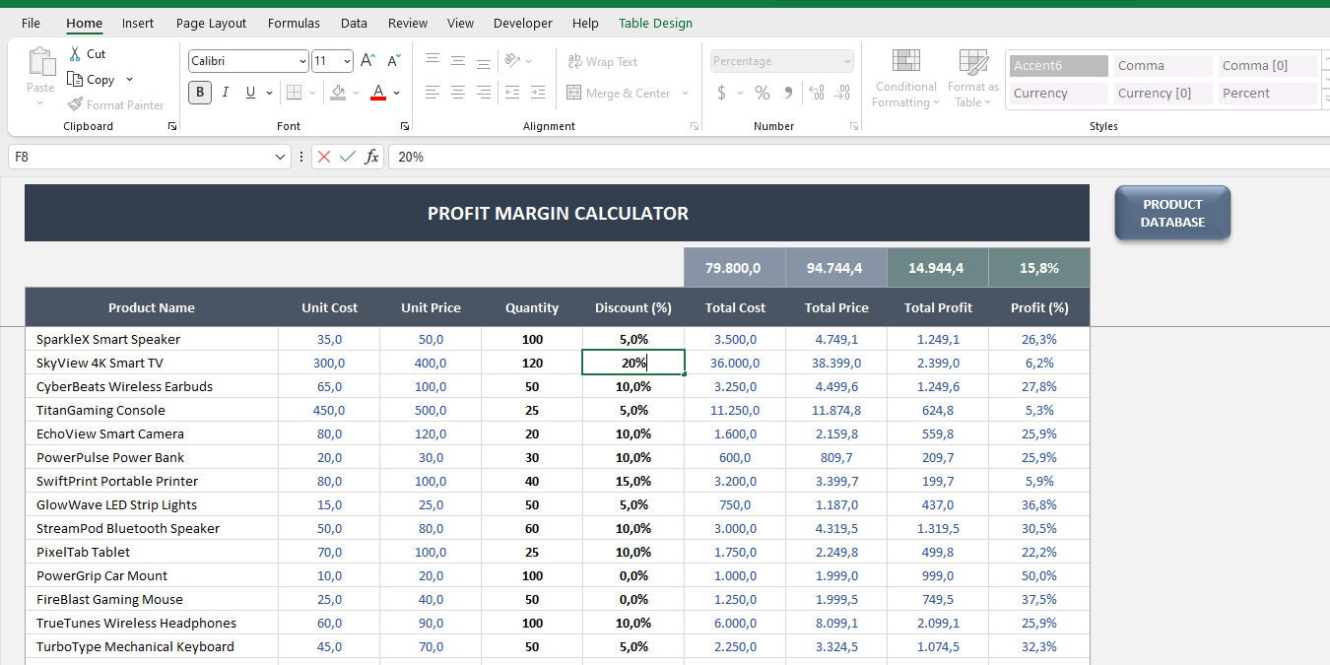Viewport: 1330px width, 665px height.
Task: Apply the Accent6 cell style
Action: (x=1056, y=65)
